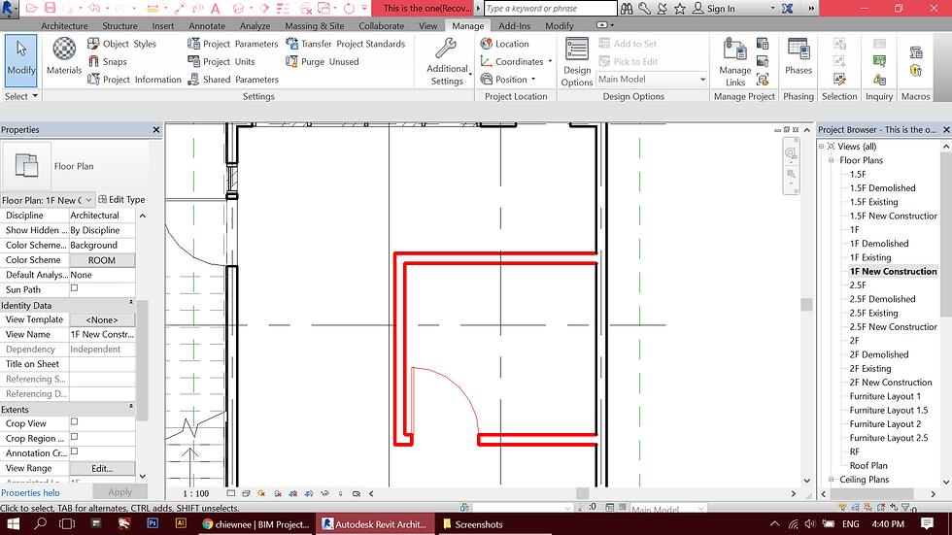The width and height of the screenshot is (952, 535).
Task: Open the Furniture Layout 1 view
Action: 885,396
